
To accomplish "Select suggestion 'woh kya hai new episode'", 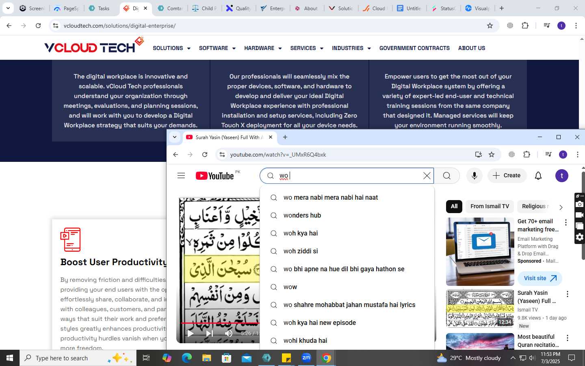I will (347, 322).
